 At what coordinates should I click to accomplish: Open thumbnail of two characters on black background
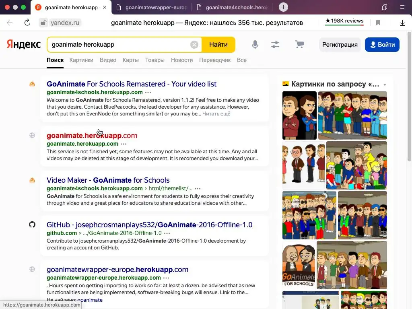pos(299,115)
